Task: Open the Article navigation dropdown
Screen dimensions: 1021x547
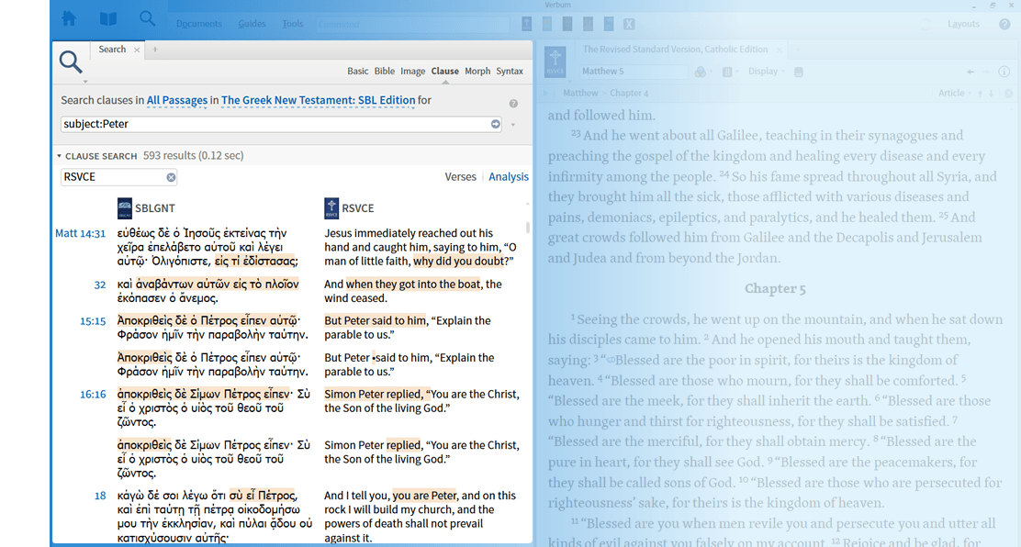Action: pos(954,94)
